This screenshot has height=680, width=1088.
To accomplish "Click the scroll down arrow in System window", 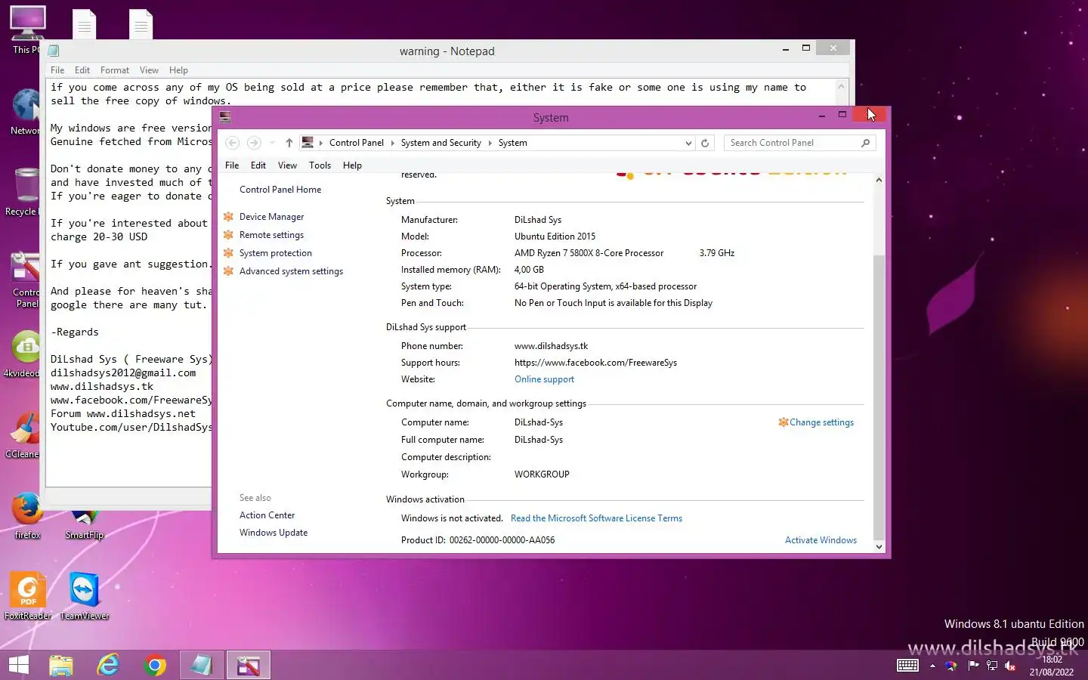I will tap(878, 546).
